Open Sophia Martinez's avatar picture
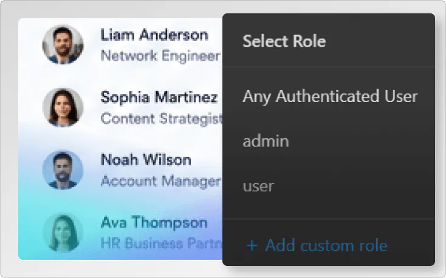446x278 pixels. [x=63, y=107]
